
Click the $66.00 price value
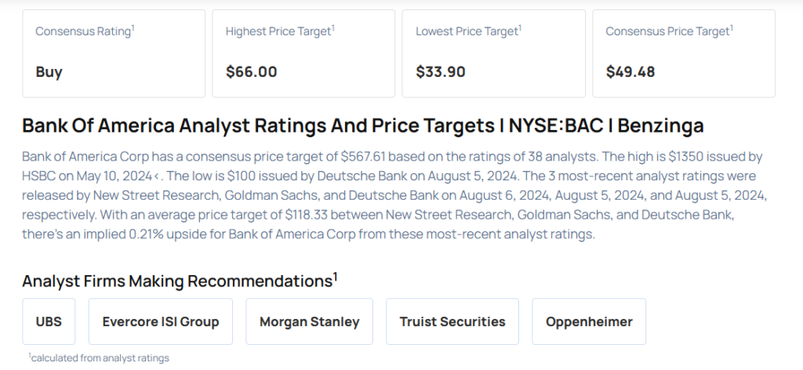[251, 72]
